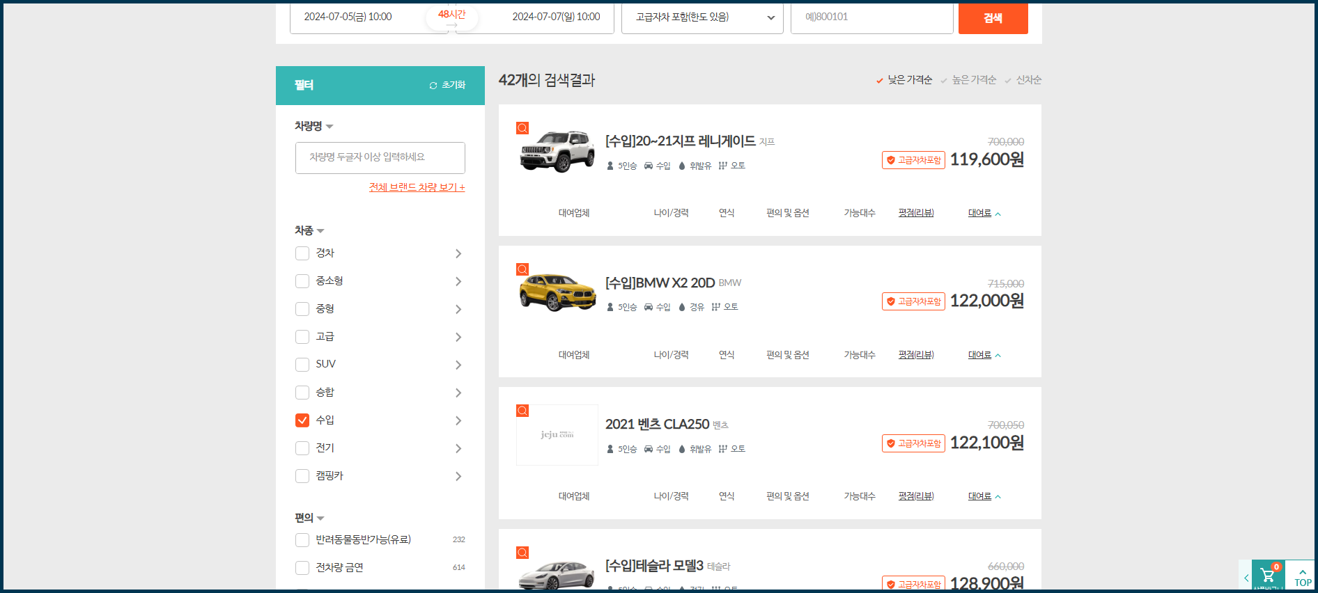Viewport: 1318px width, 593px height.
Task: Click the vehicle name search input field
Action: pos(380,158)
